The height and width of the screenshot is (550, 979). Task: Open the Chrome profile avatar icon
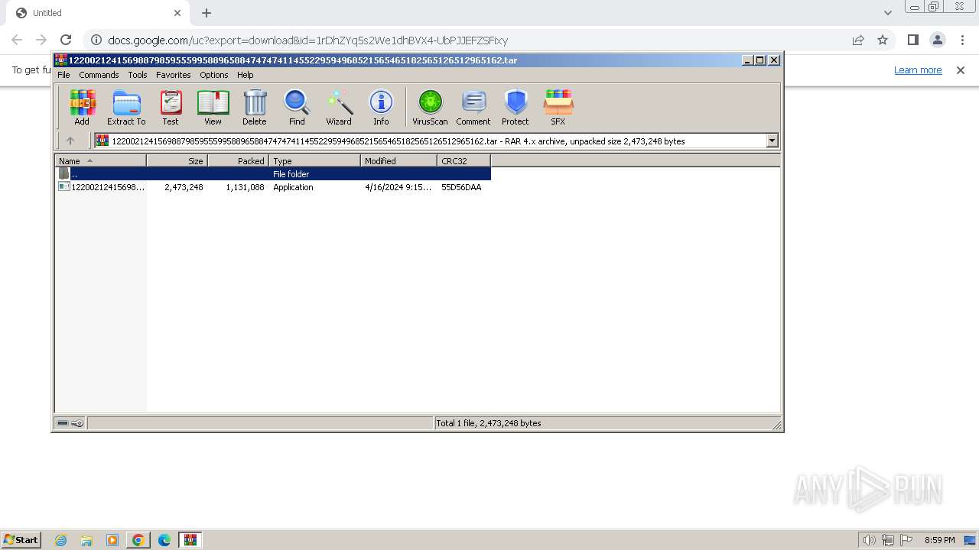(937, 40)
